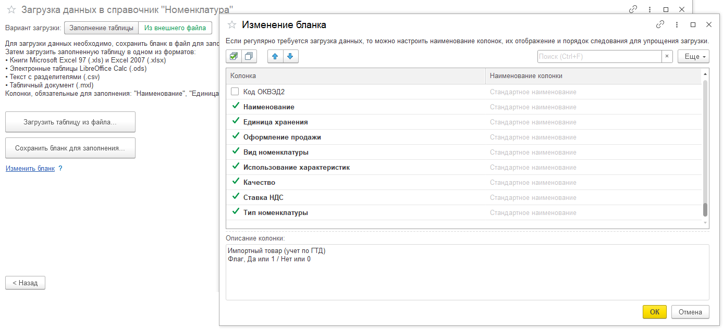723x329 pixels.
Task: Uncheck the Качество column
Action: 236,182
